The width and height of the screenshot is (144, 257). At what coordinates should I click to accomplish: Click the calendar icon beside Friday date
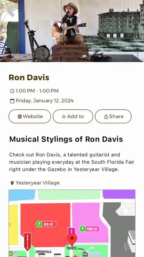(x=12, y=101)
